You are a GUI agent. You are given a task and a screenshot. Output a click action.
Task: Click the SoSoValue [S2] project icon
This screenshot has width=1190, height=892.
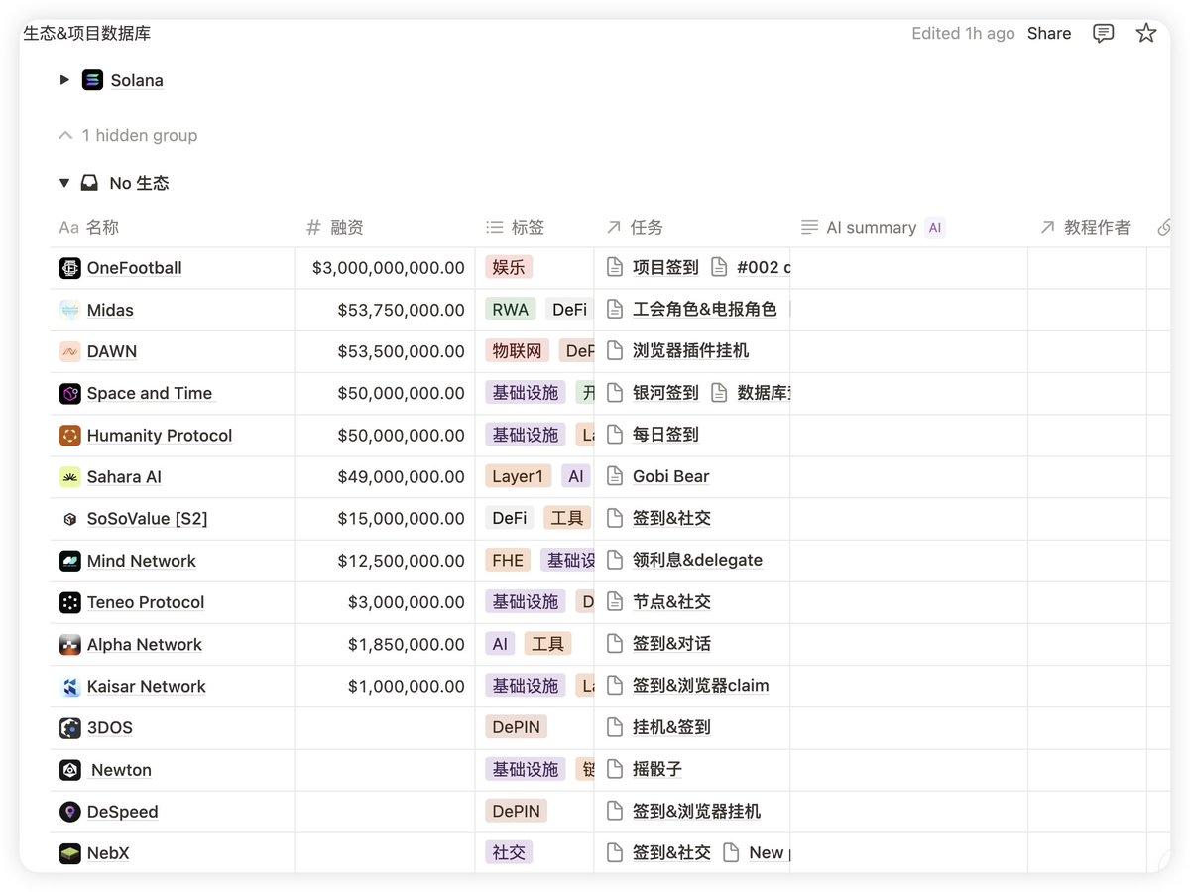(69, 519)
